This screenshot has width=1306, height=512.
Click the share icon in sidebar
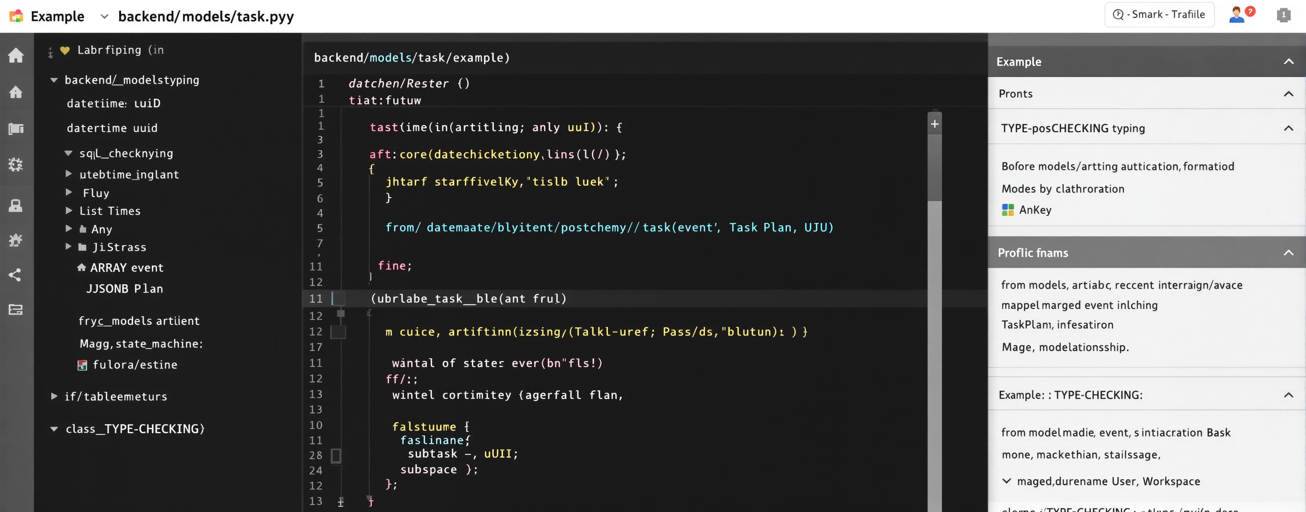click(x=15, y=275)
